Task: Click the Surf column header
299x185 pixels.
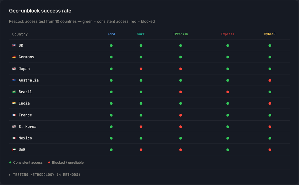Action: point(141,34)
